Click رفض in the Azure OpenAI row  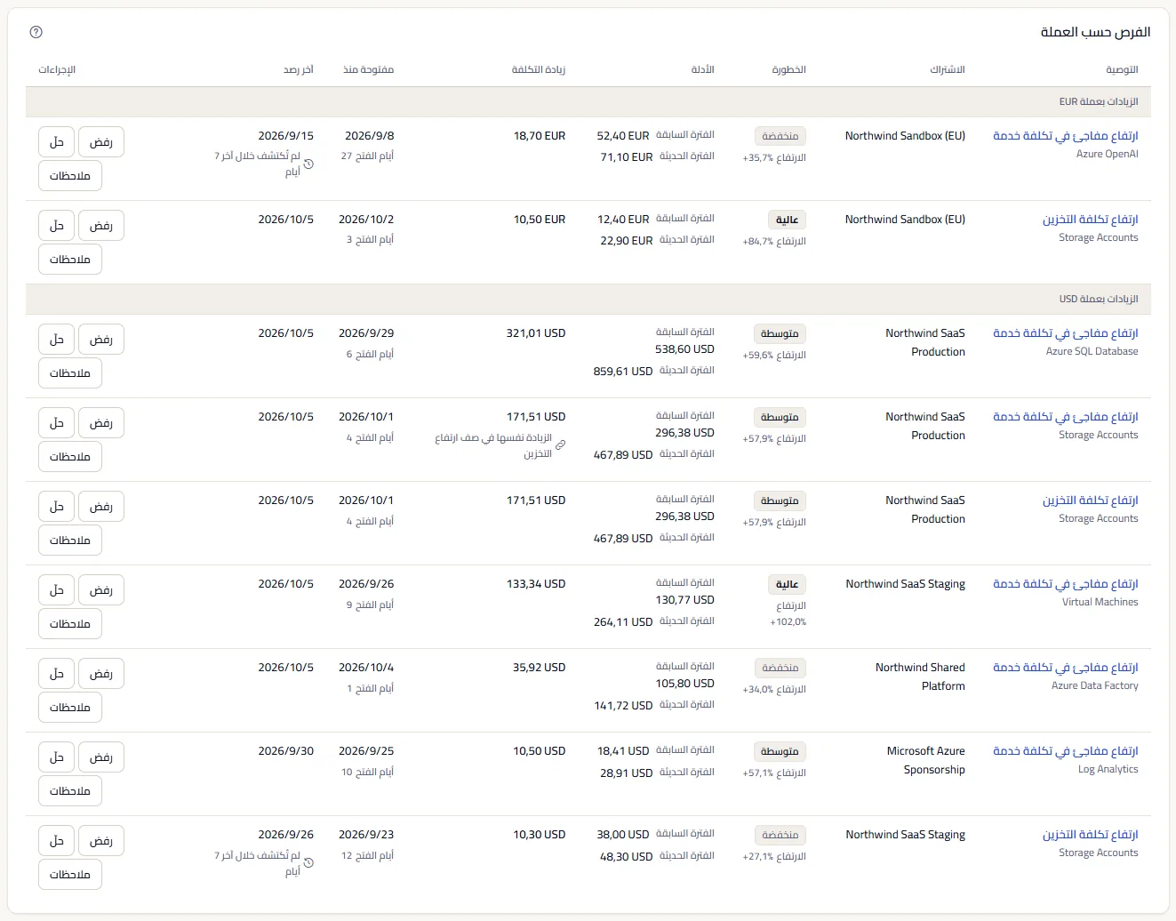[101, 142]
